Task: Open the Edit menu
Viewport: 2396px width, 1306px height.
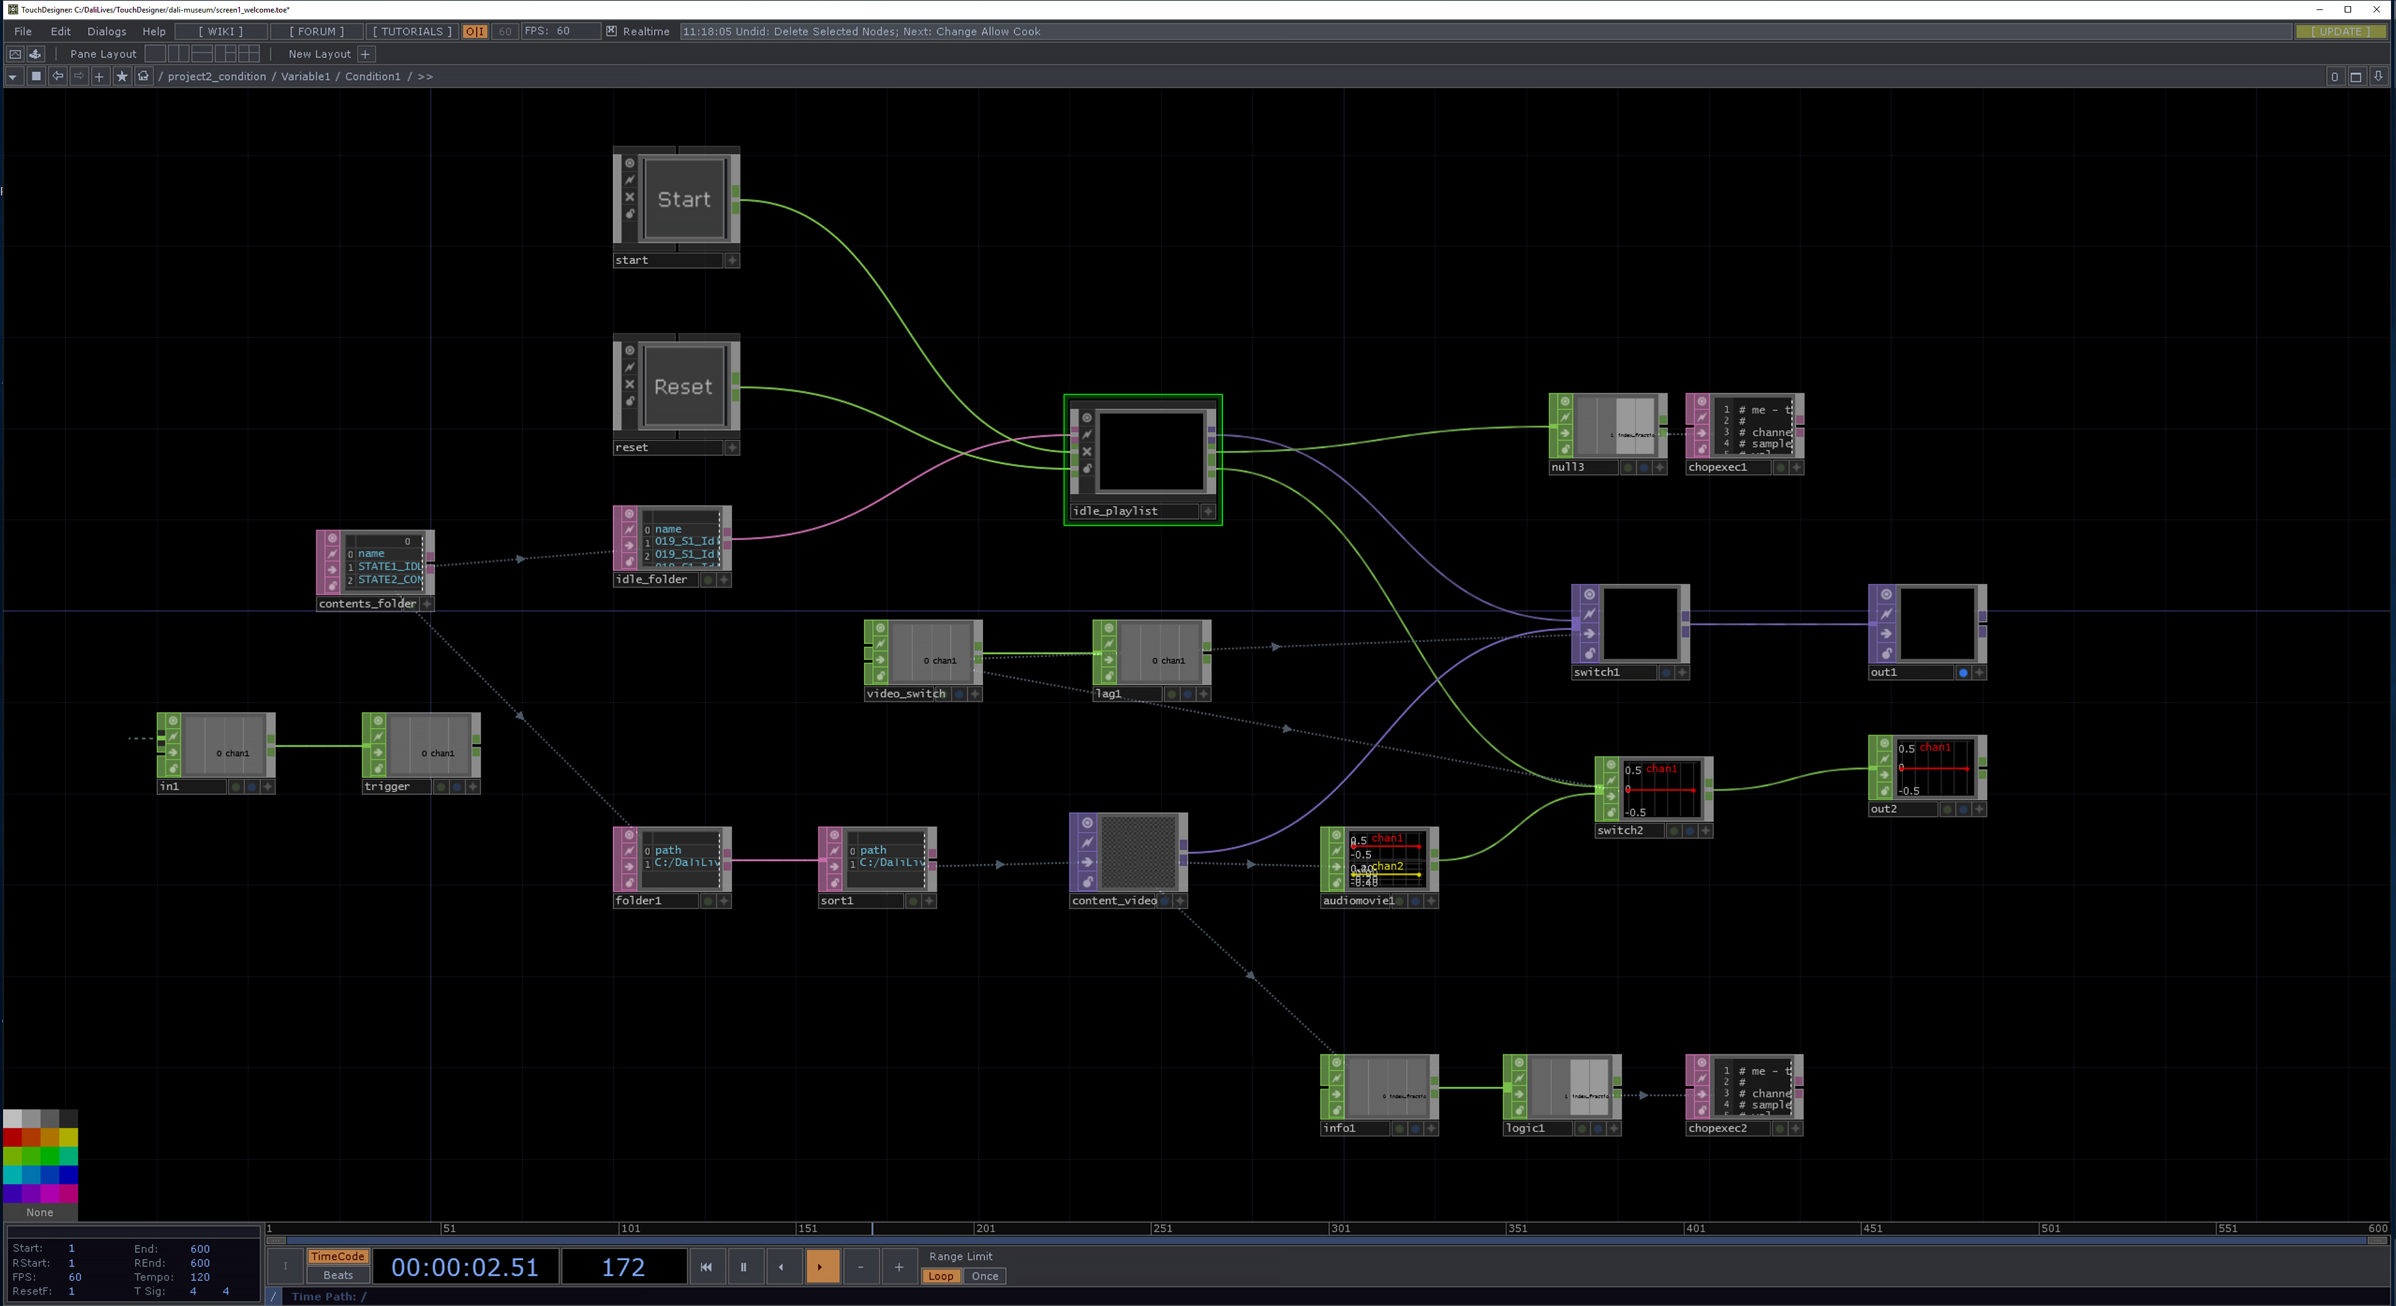Action: coord(60,31)
